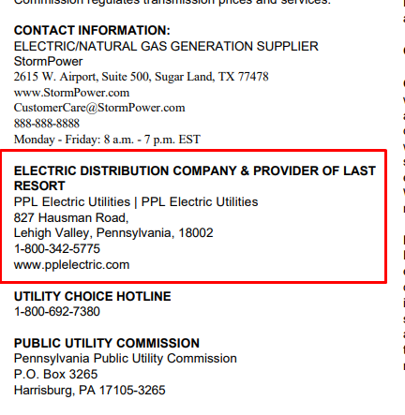Click the UTILITY CHOICE HOTLINE heading
This screenshot has height=415, width=405.
[93, 296]
